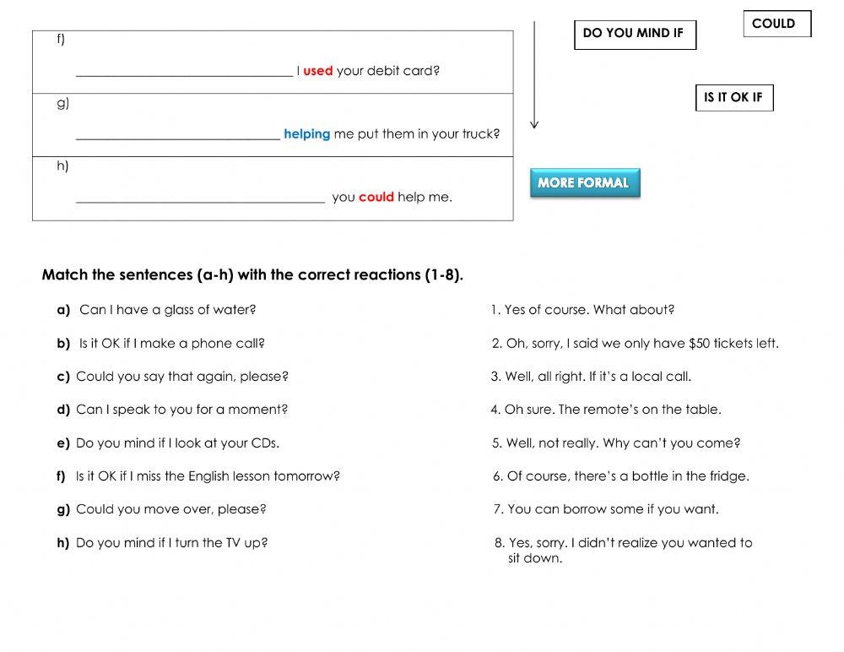The height and width of the screenshot is (652, 844).
Task: Select sentence "Could you move over, please?"
Action: pos(170,509)
